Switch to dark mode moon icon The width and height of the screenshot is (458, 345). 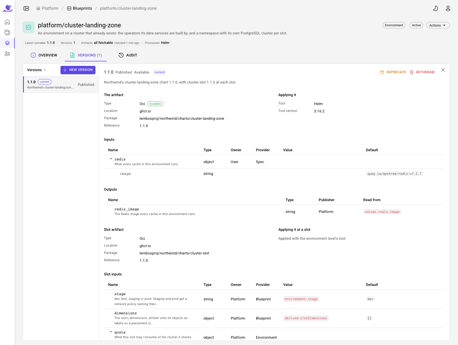[435, 8]
